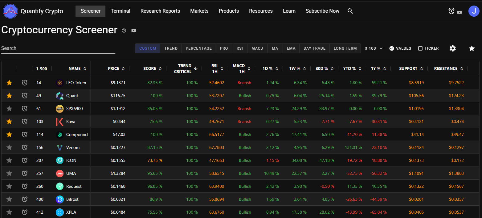The image size is (482, 218).
Task: Open the screener settings gear icon
Action: click(452, 48)
